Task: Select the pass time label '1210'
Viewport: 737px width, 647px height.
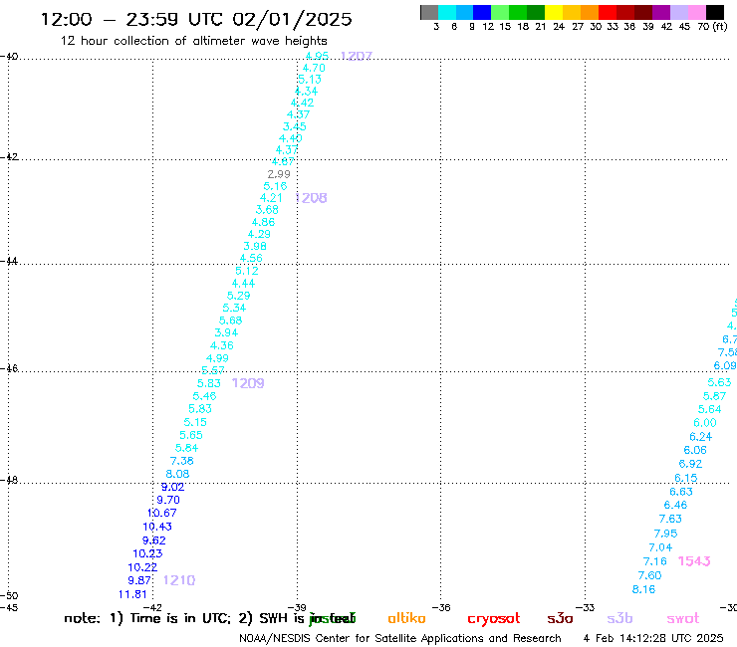Action: click(x=179, y=580)
